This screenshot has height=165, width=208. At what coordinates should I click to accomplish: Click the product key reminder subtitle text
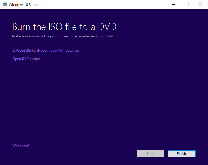[x=63, y=36]
